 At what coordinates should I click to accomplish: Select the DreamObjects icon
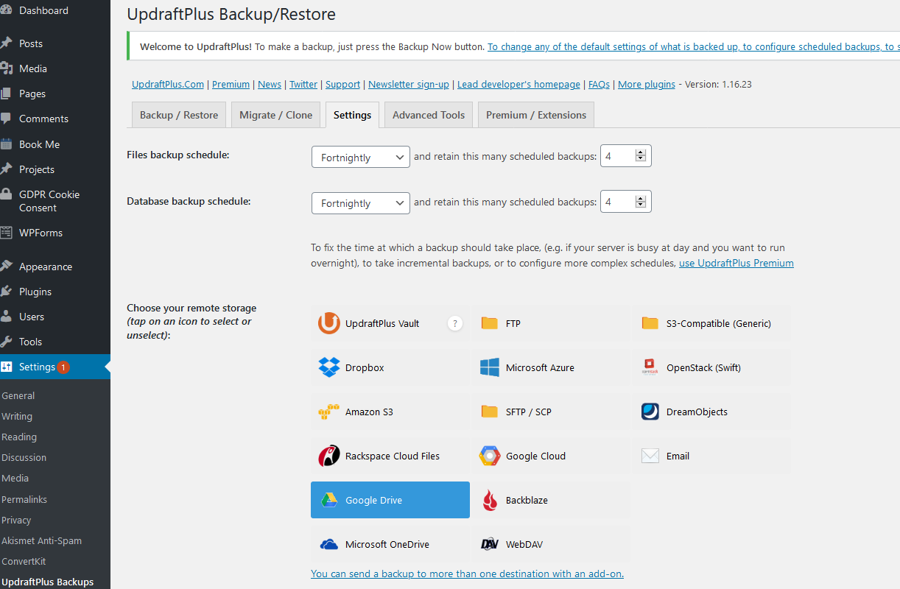[x=650, y=412]
